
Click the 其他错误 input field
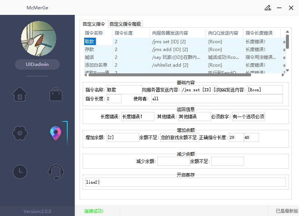pyautogui.click(x=194, y=117)
